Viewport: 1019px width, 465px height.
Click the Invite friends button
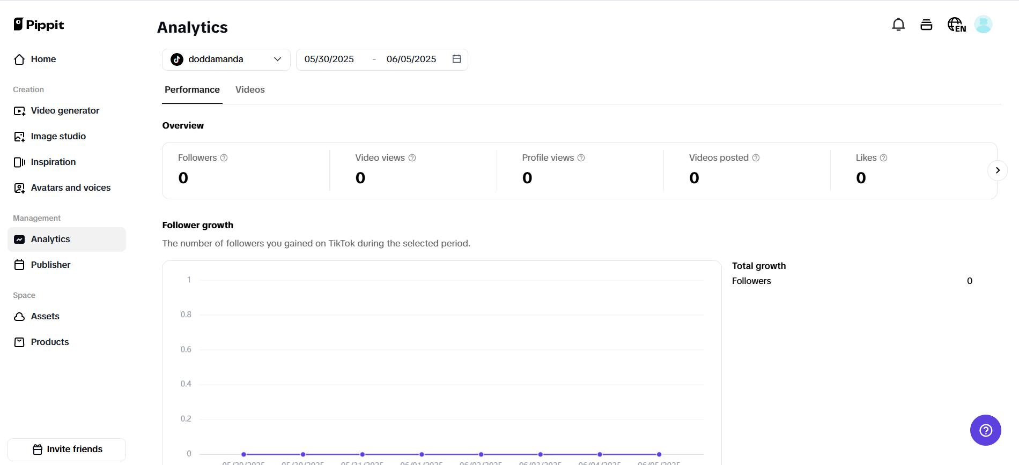(x=67, y=449)
